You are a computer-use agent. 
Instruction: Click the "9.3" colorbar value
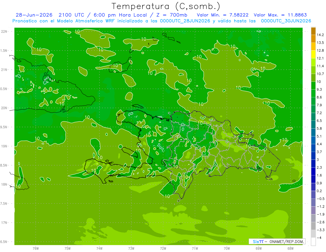(319, 89)
